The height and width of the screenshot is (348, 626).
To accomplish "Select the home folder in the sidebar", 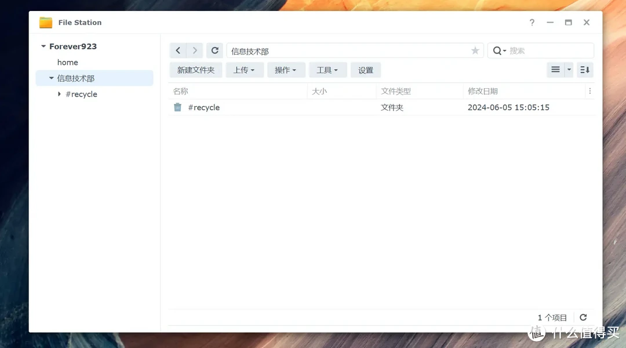I will (x=67, y=62).
